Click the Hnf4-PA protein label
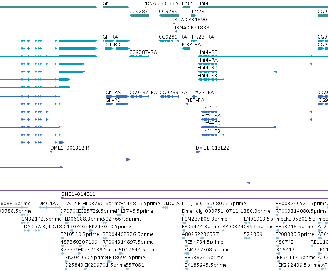The image size is (328, 271). pos(211,116)
